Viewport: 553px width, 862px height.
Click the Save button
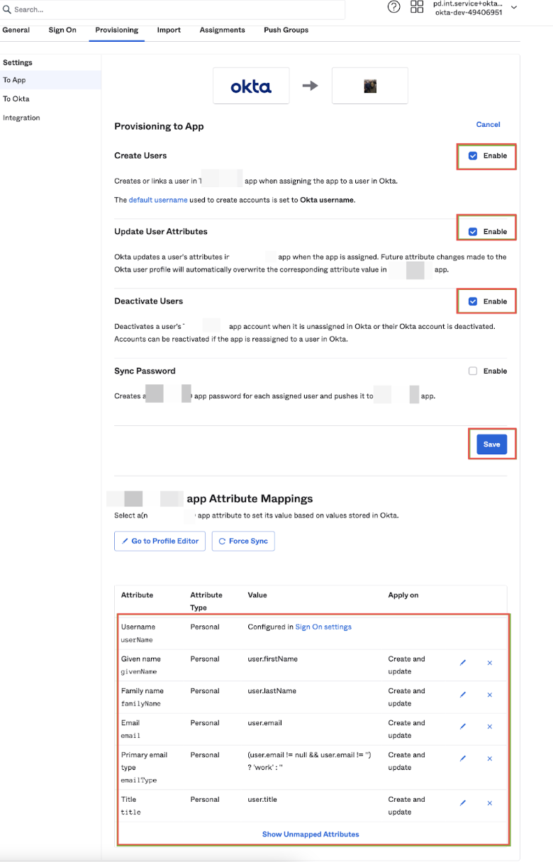point(491,444)
